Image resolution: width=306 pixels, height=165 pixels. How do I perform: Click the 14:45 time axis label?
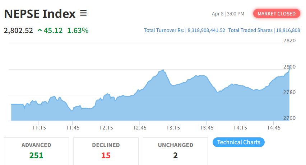pyautogui.click(x=274, y=128)
